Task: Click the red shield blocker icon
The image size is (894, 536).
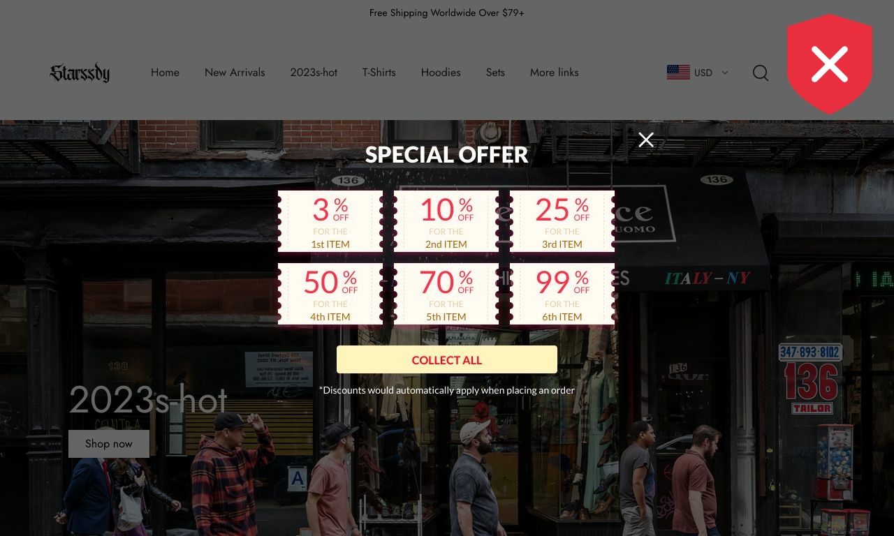Action: 830,64
